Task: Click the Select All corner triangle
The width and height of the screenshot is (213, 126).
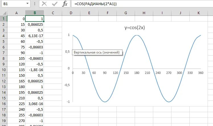Action: (x=5, y=13)
